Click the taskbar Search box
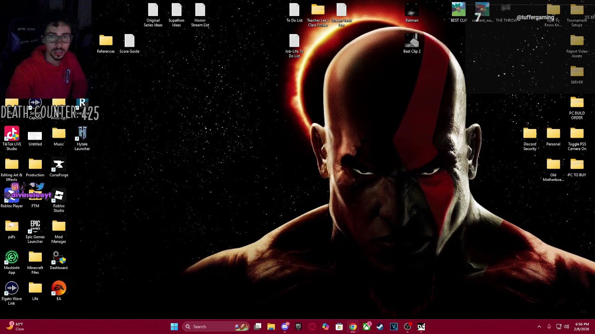The width and height of the screenshot is (595, 334). [x=217, y=327]
